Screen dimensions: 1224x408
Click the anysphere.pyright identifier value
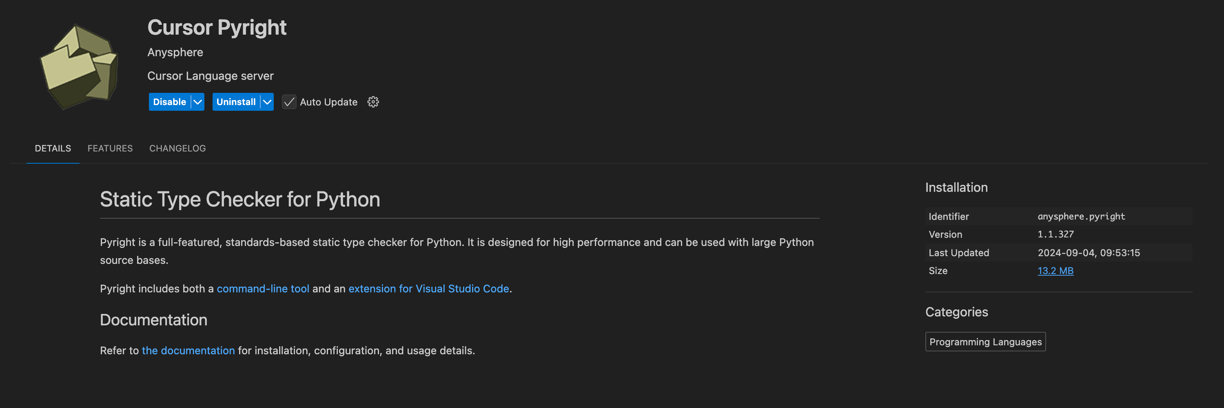click(x=1081, y=216)
